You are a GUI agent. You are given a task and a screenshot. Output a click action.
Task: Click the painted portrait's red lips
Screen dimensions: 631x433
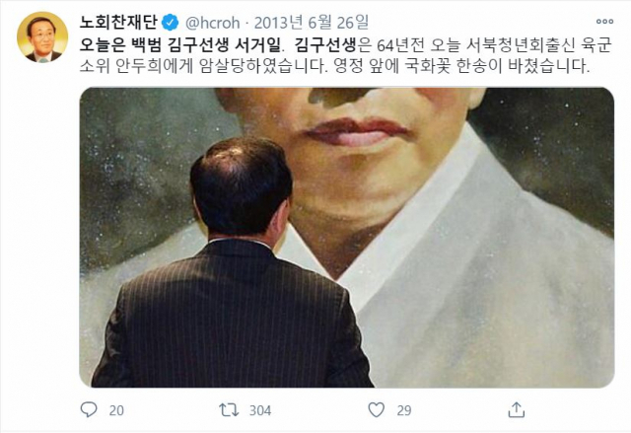click(x=356, y=131)
